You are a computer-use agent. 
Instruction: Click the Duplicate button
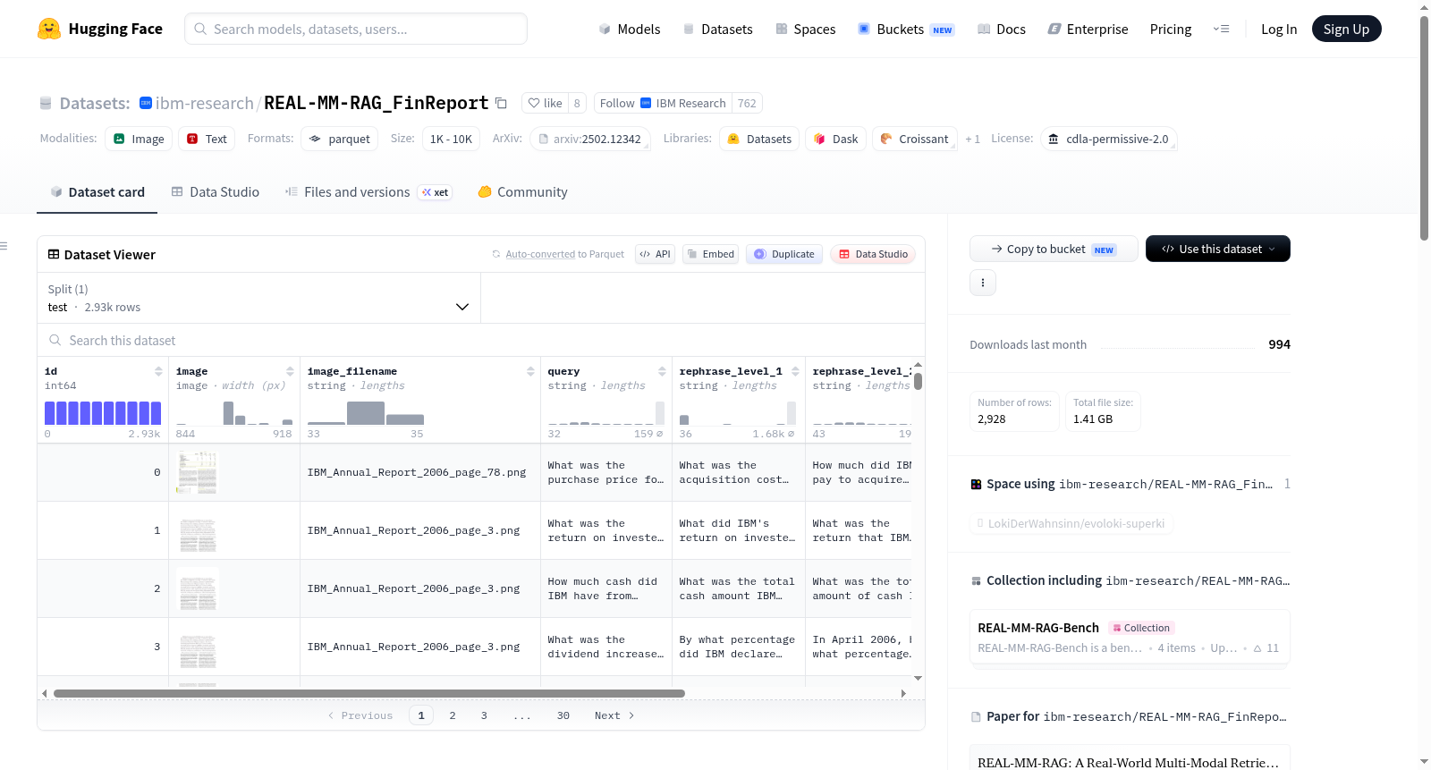(784, 254)
